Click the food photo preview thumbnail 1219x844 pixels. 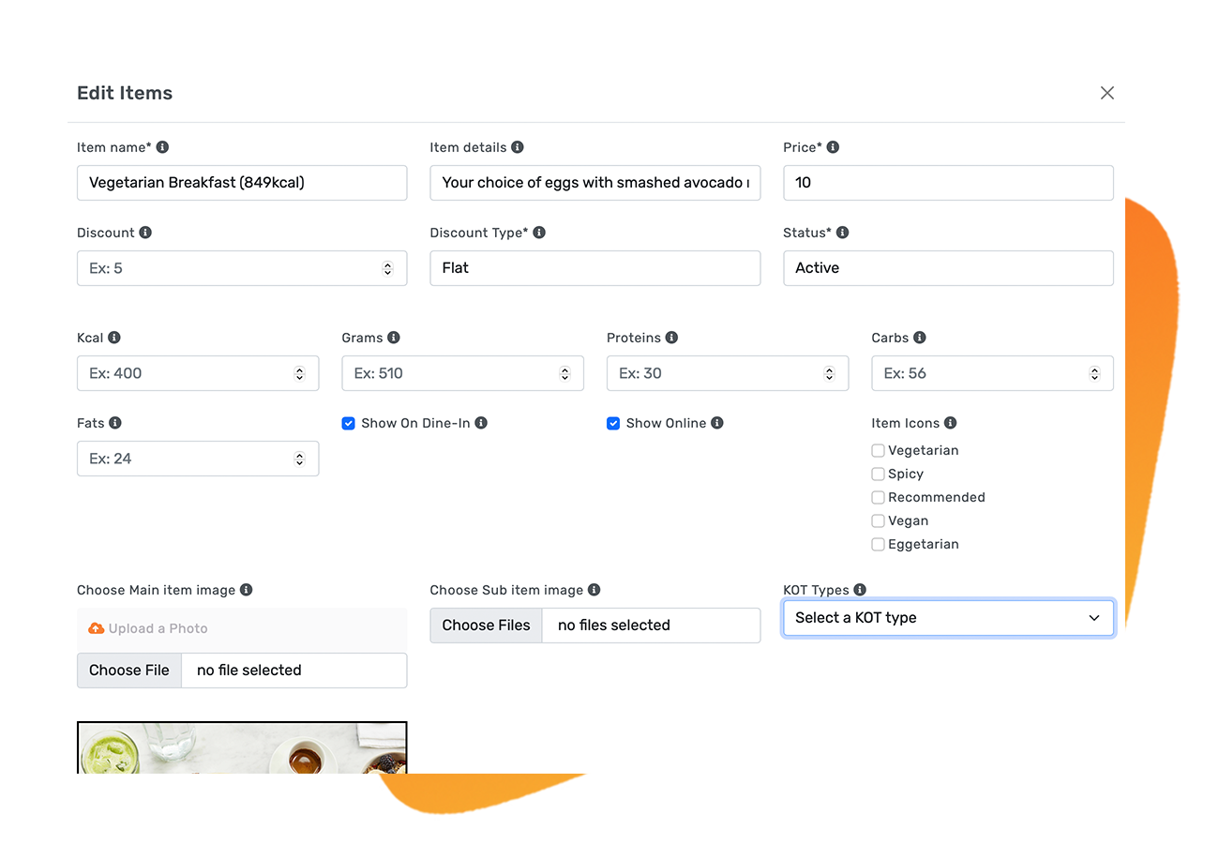point(242,747)
